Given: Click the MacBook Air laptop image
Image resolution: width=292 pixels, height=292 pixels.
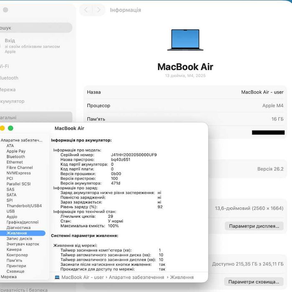Looking at the screenshot, I should tap(185, 40).
